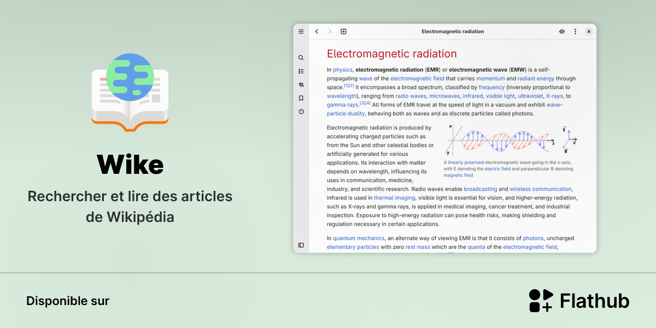Open a new tab with plus icon
Image resolution: width=656 pixels, height=328 pixels.
(x=343, y=32)
